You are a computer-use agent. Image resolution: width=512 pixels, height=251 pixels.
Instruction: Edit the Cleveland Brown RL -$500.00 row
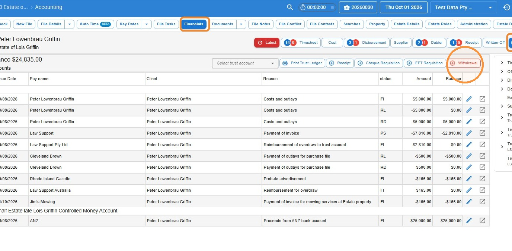tap(469, 156)
